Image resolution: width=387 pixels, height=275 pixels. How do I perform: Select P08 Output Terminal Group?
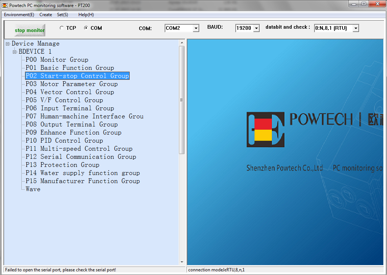[71, 124]
